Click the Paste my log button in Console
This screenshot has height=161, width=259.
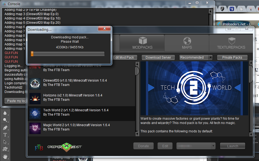(16, 101)
